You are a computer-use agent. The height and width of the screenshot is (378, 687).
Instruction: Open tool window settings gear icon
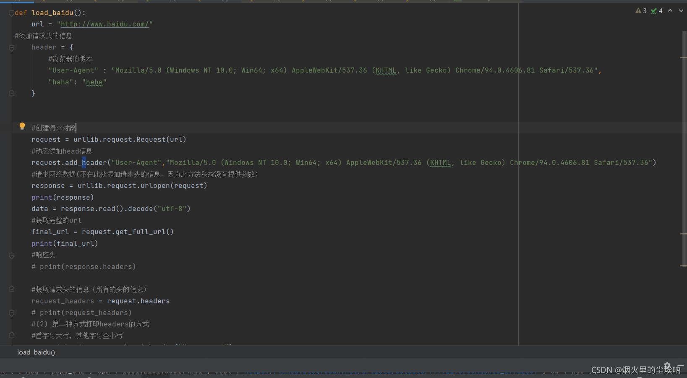667,365
